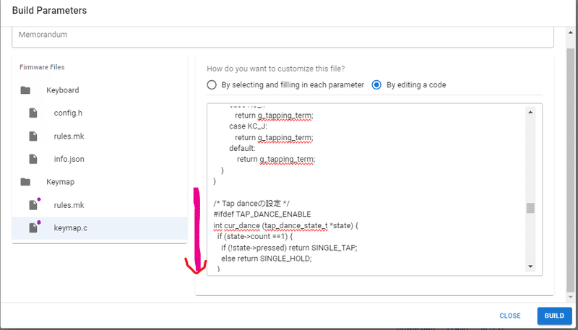Click the Keymap rules.mk file icon
Viewport: 578px width, 330px height.
point(33,205)
